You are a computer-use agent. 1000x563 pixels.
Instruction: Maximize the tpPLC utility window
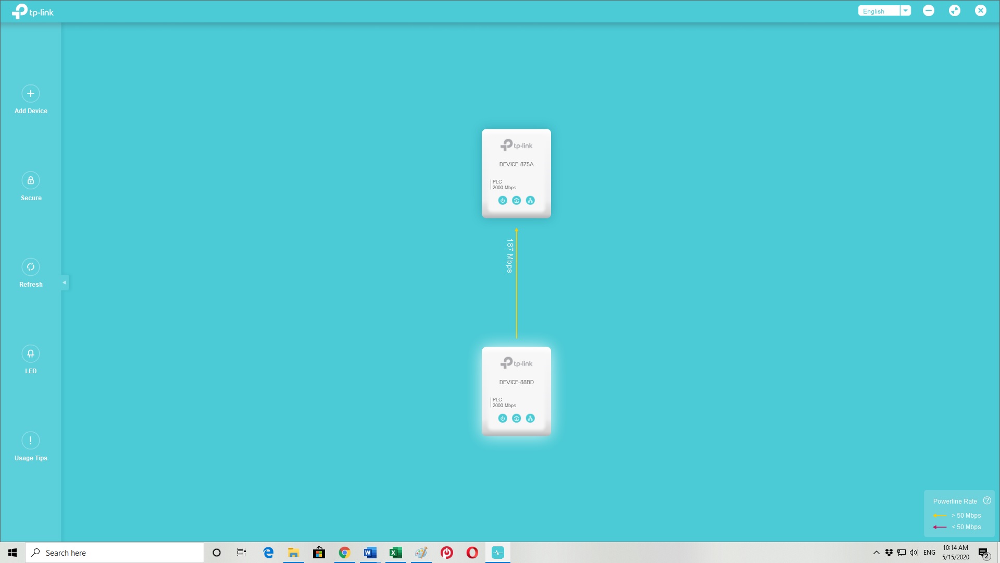[x=955, y=10]
